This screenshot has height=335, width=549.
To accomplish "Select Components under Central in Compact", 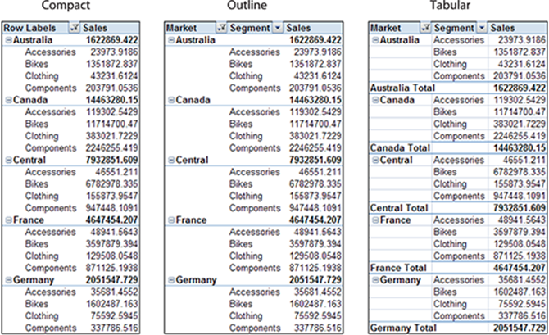I will (51, 208).
